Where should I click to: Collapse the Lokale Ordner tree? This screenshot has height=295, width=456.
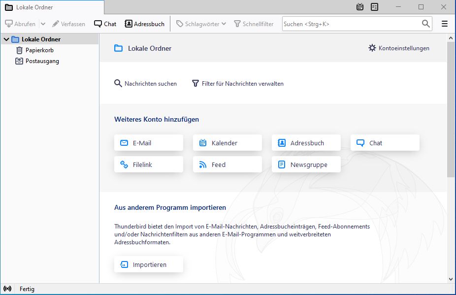[x=6, y=39]
